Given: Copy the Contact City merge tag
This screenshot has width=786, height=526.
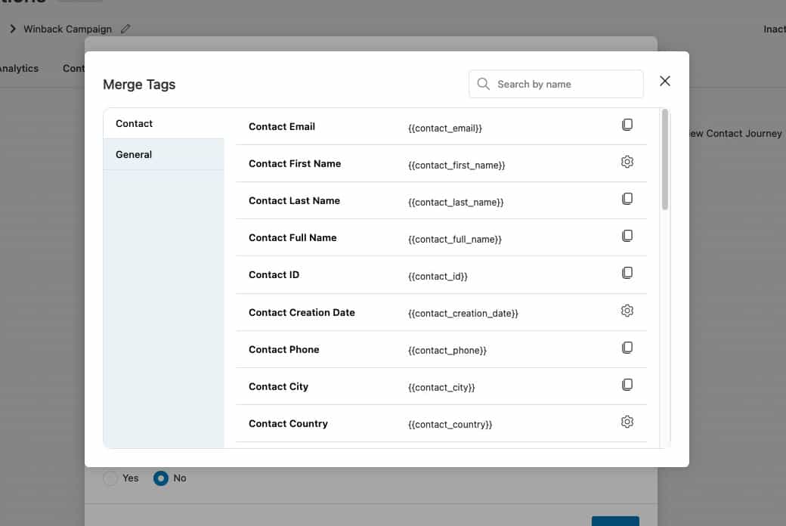Looking at the screenshot, I should (627, 385).
